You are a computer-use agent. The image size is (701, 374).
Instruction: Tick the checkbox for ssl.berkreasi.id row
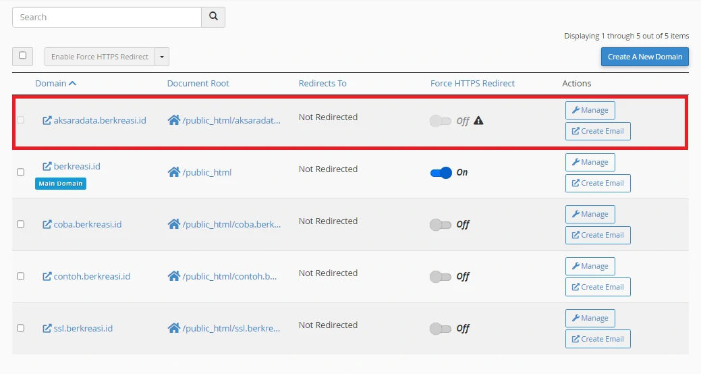pyautogui.click(x=20, y=328)
